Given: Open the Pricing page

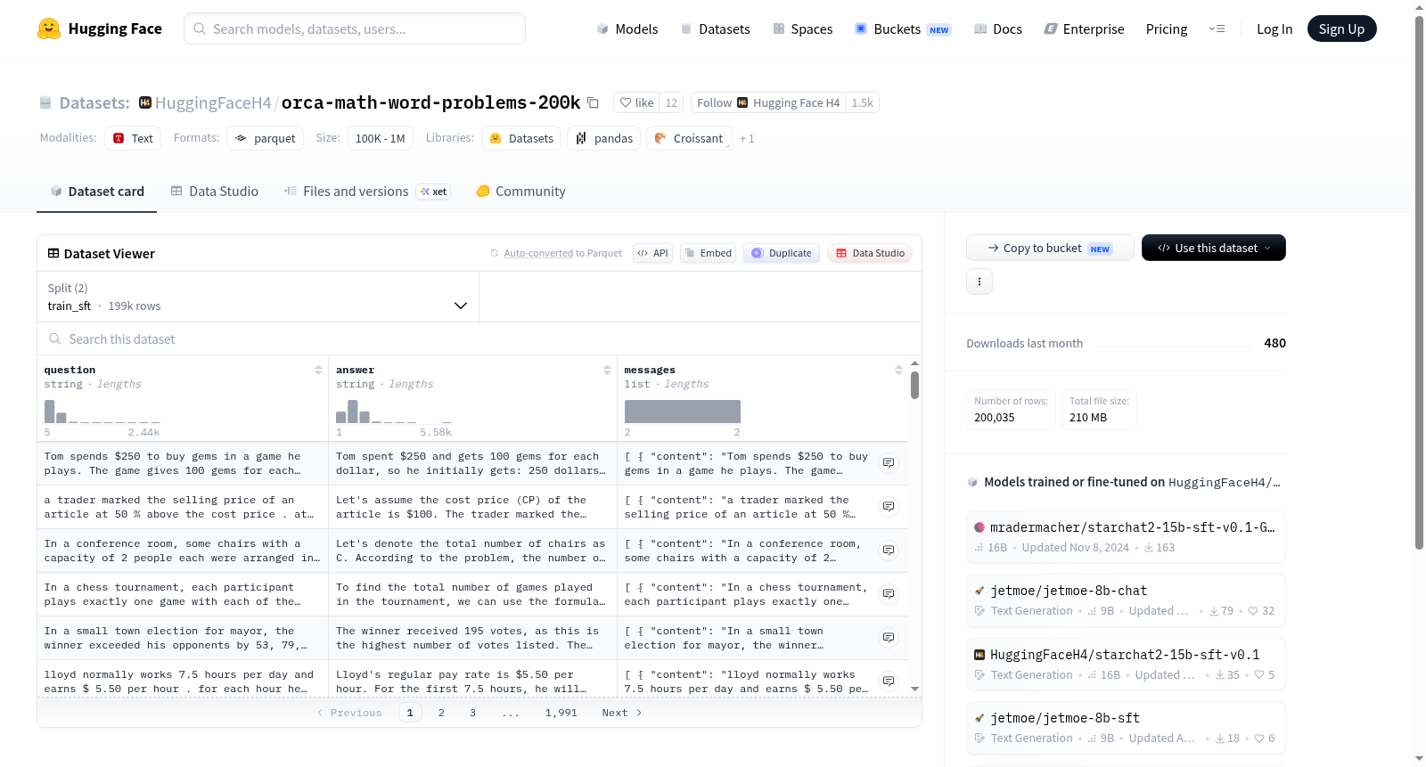Looking at the screenshot, I should pos(1167,29).
